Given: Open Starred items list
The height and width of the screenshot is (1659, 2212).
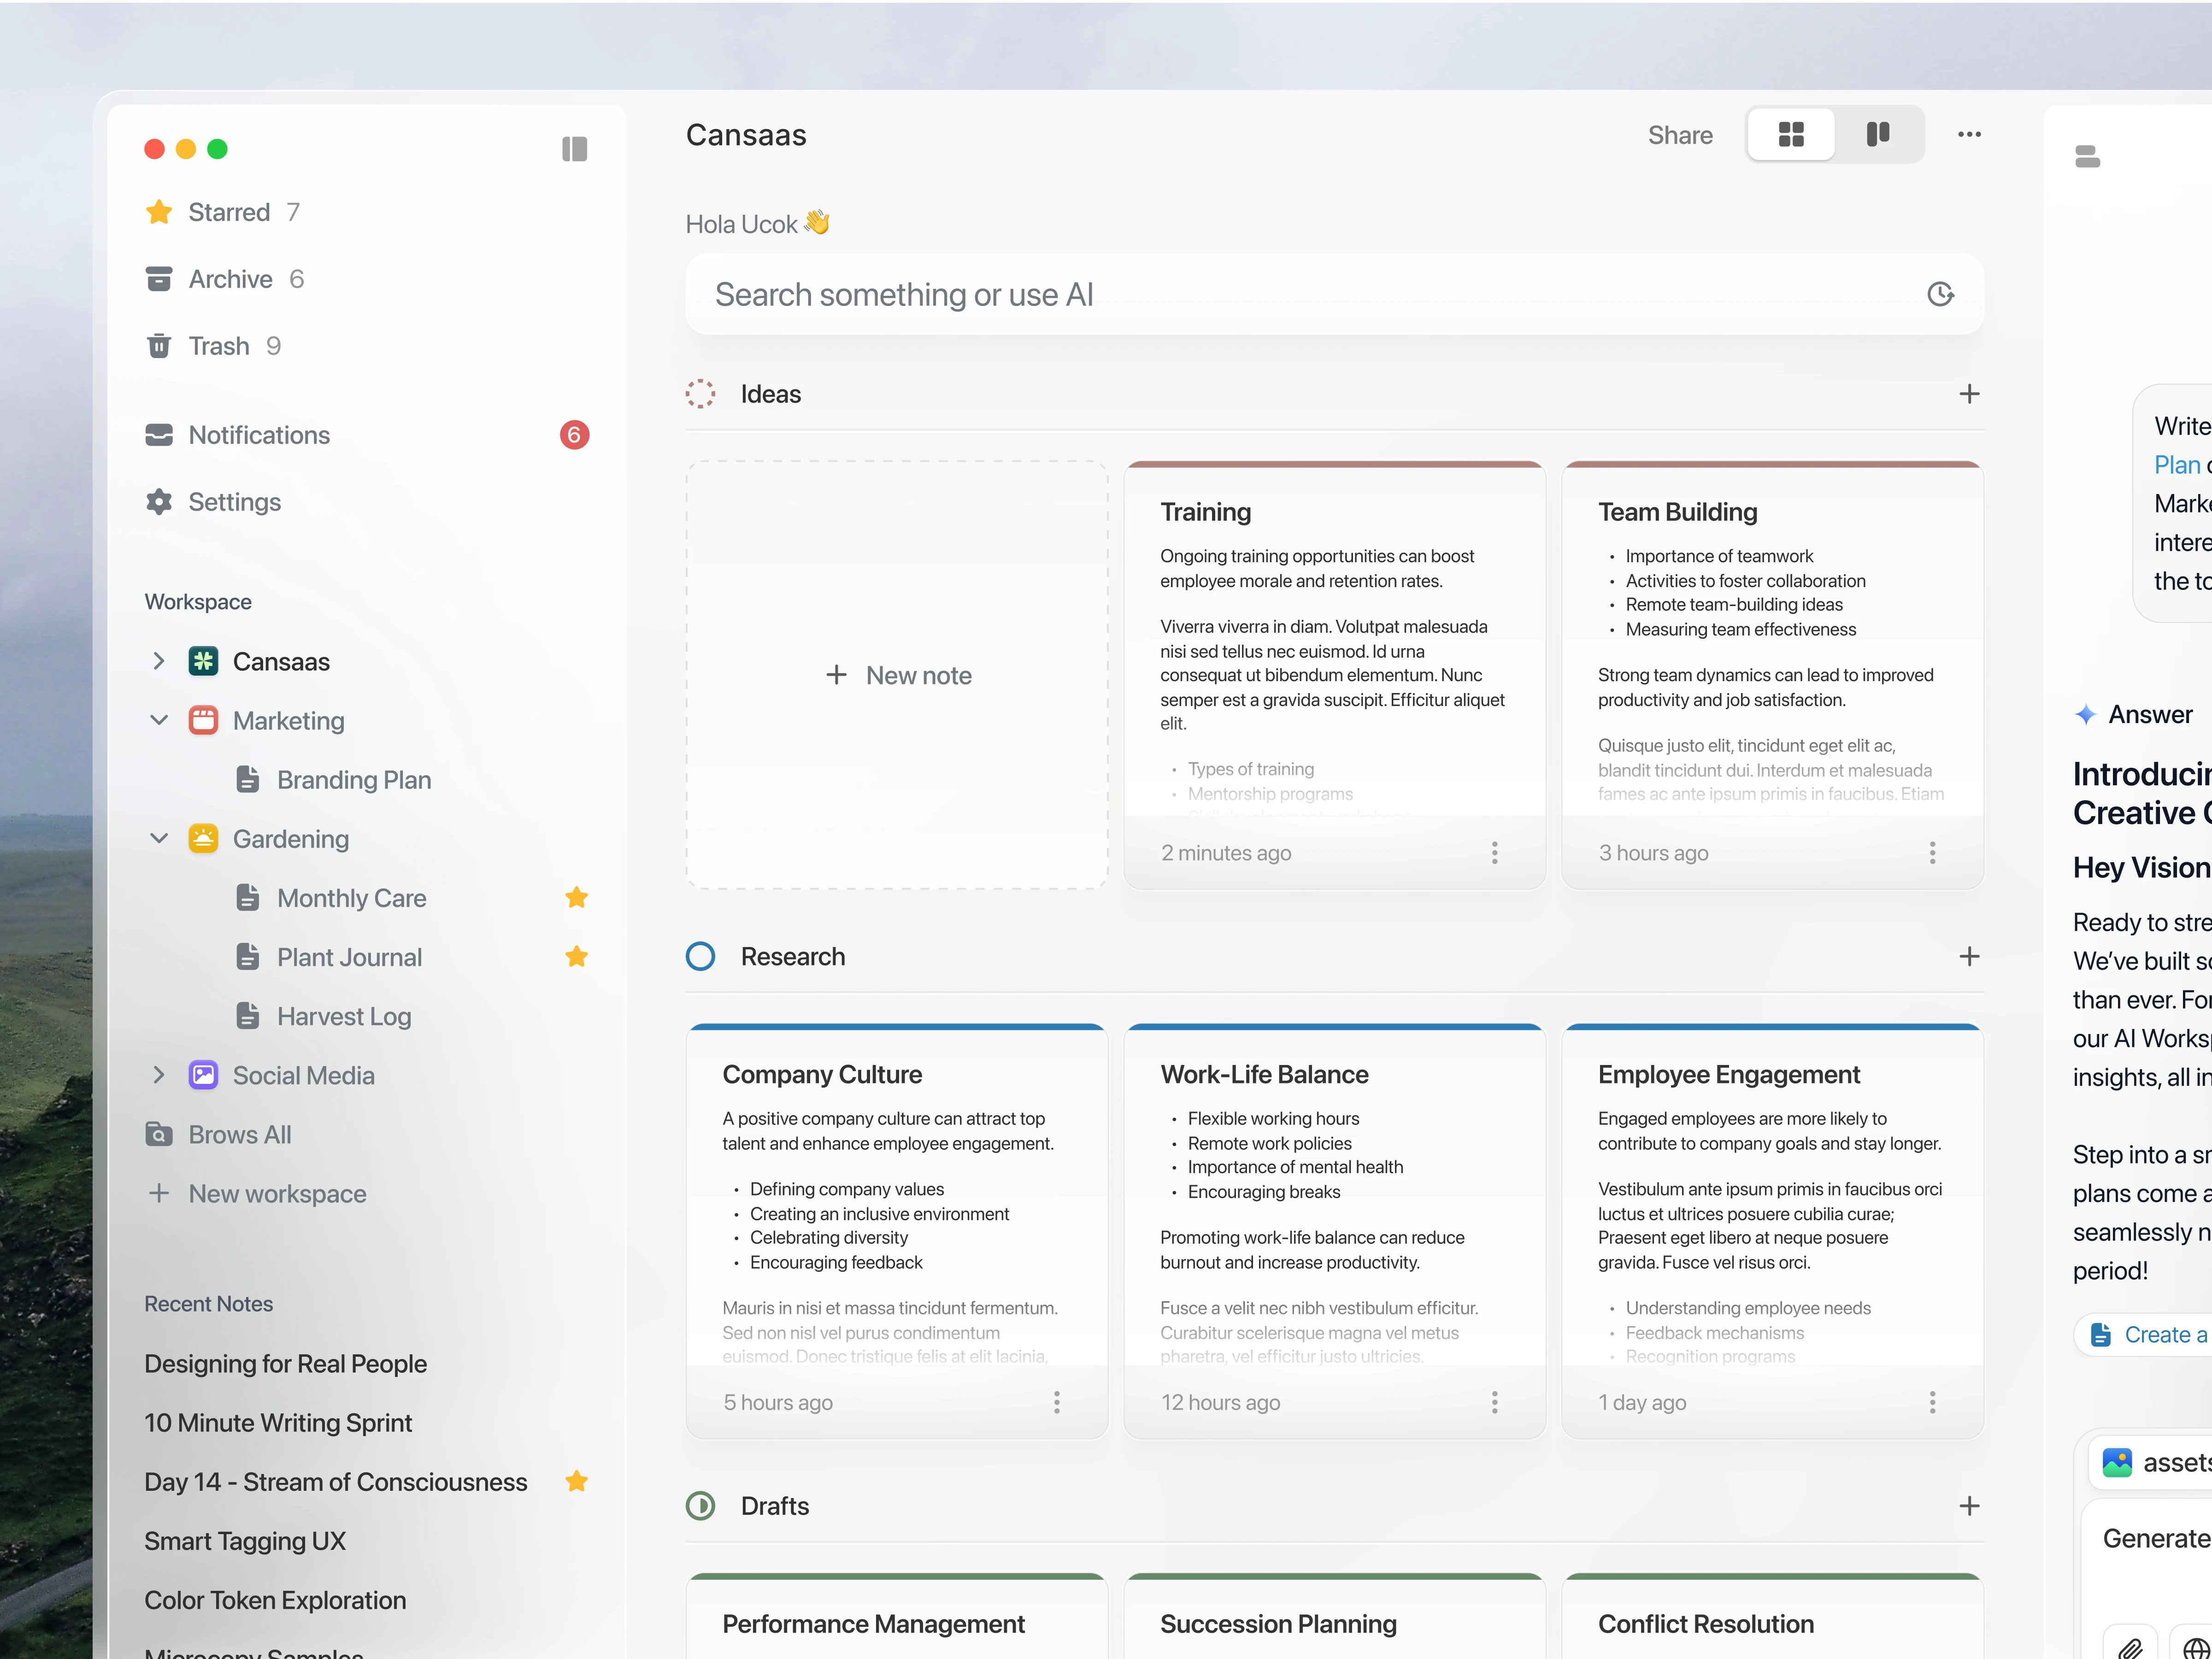Looking at the screenshot, I should tap(228, 212).
